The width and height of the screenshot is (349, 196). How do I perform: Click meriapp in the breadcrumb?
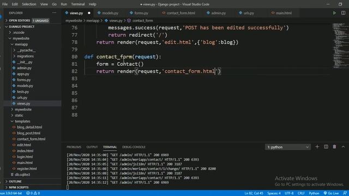93,21
